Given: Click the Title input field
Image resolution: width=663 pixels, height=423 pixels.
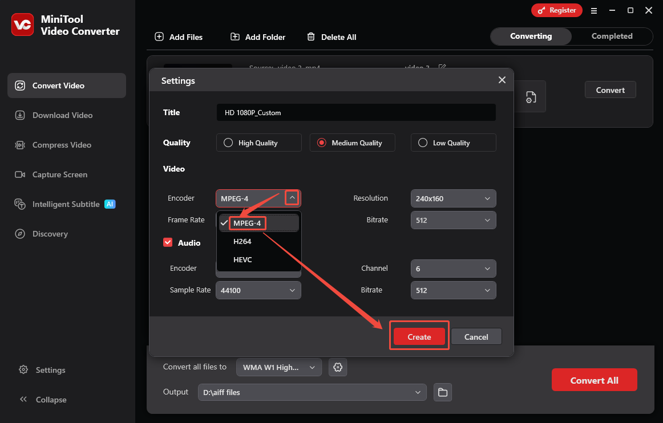Looking at the screenshot, I should pos(355,112).
